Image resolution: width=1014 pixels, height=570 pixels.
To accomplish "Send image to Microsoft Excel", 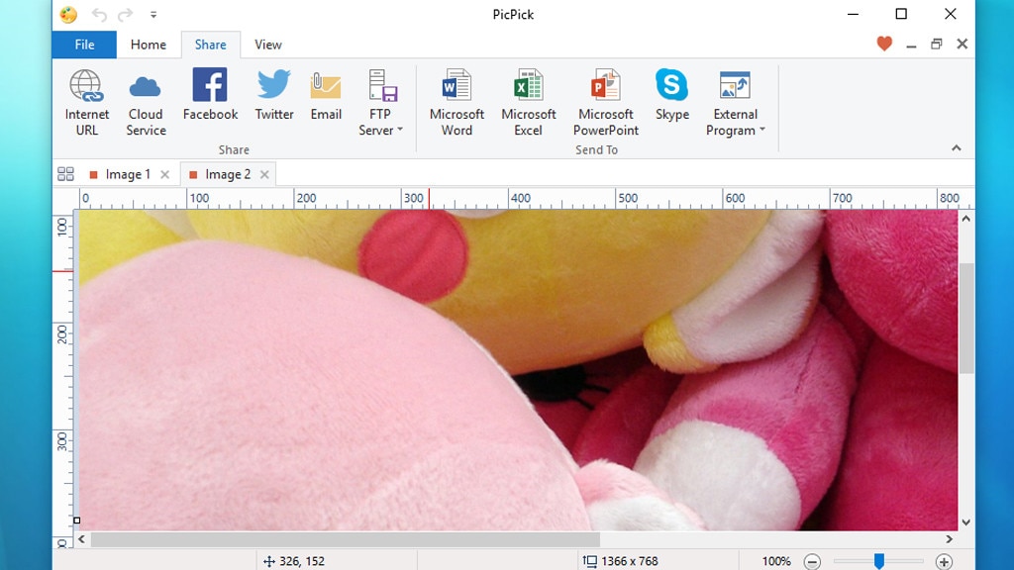I will click(x=529, y=103).
